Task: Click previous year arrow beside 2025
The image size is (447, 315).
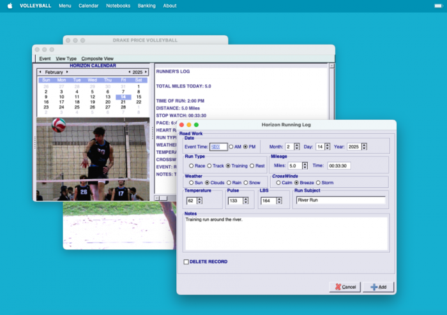Action: (x=129, y=72)
